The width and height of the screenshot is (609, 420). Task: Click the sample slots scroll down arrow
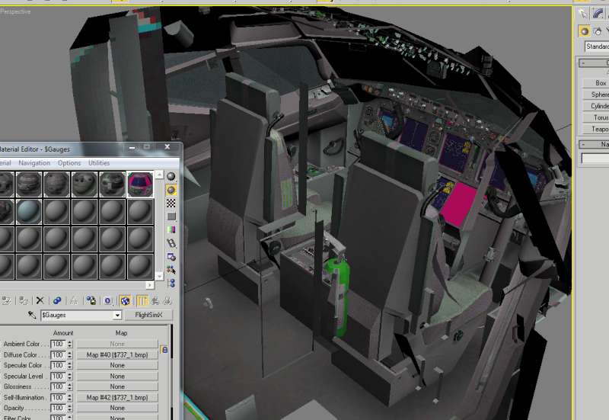click(159, 276)
